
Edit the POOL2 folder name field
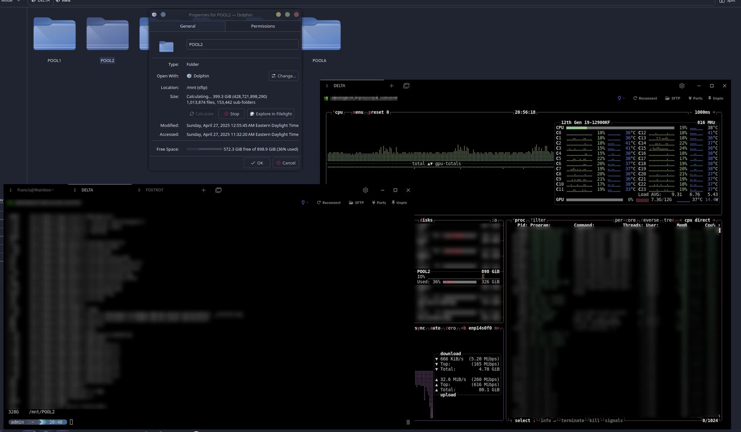[242, 44]
